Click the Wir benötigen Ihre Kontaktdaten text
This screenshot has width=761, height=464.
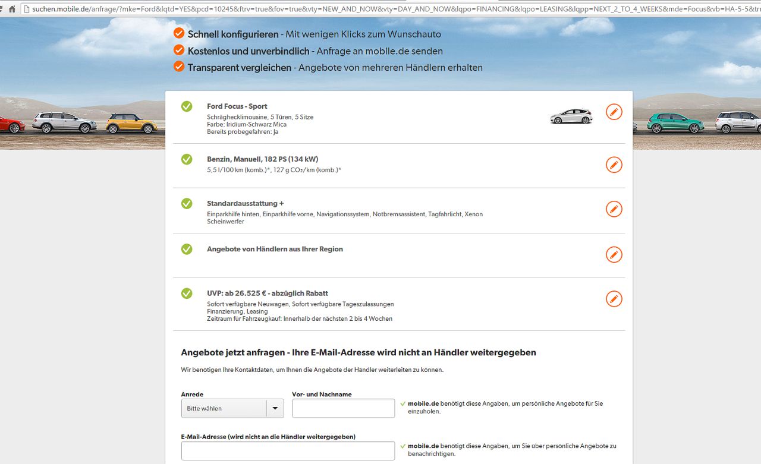(312, 370)
